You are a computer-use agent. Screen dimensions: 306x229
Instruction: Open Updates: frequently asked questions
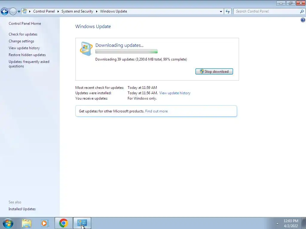(29, 64)
